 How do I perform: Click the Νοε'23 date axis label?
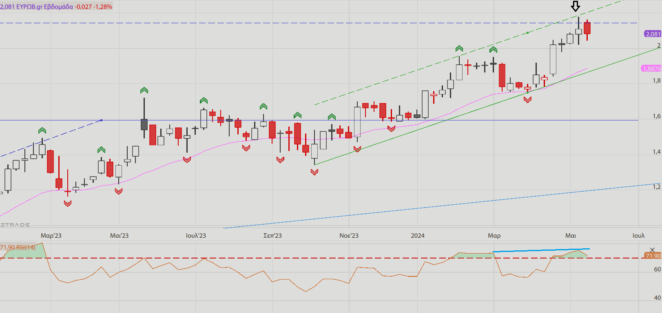[349, 236]
